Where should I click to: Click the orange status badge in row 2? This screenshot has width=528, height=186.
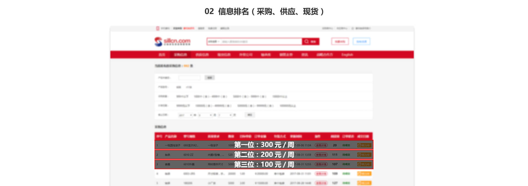[x=364, y=155]
